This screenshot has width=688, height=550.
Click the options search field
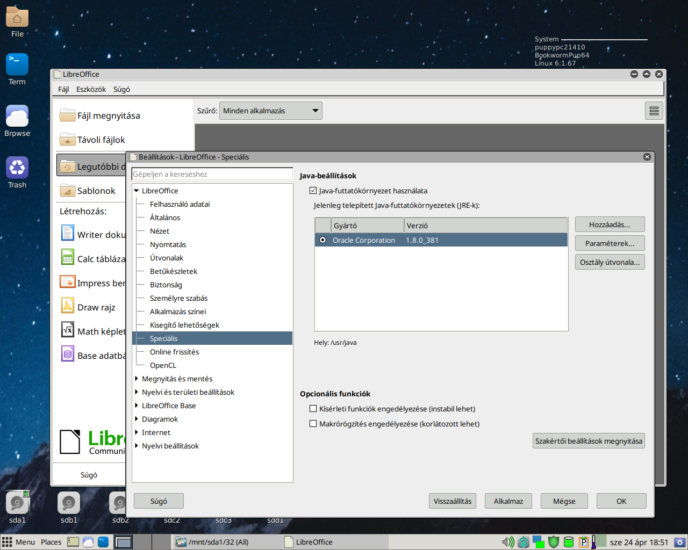212,174
